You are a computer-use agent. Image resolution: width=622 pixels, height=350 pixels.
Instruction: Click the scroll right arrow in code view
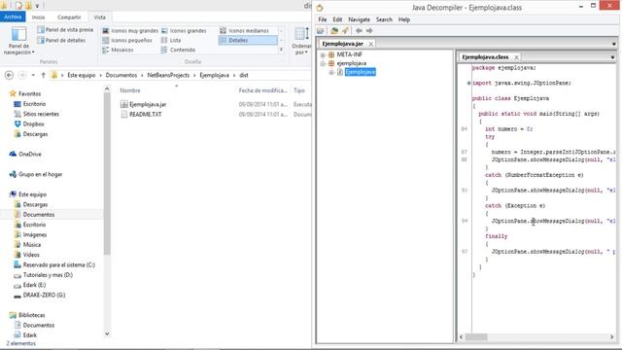point(611,337)
